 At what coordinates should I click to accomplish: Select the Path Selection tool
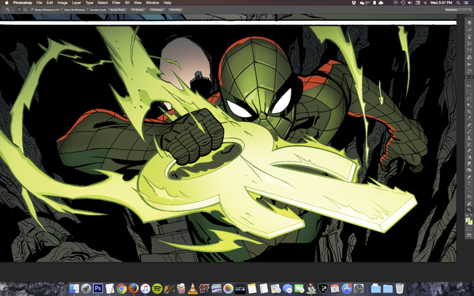pos(469,189)
